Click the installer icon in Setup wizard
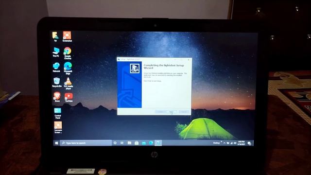 (x=135, y=68)
